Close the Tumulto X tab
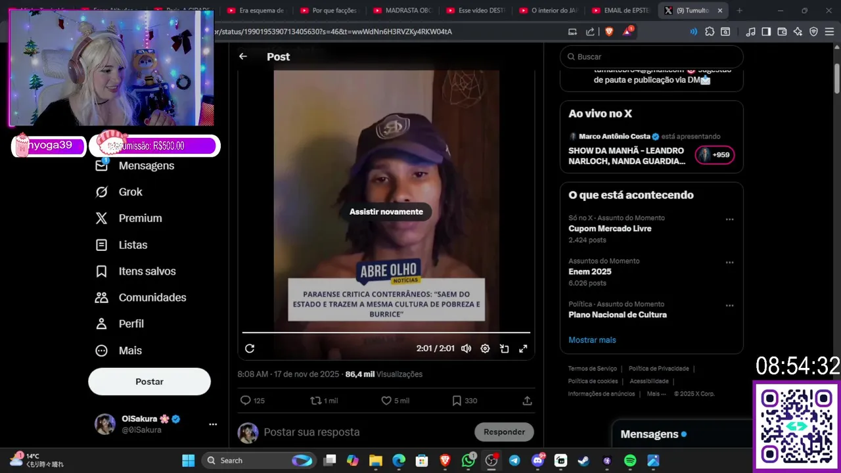841x473 pixels. click(720, 11)
